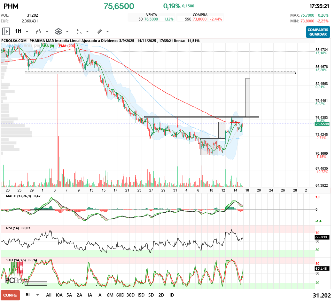Toggle the BOLL (20) indicator label

pos(32,46)
